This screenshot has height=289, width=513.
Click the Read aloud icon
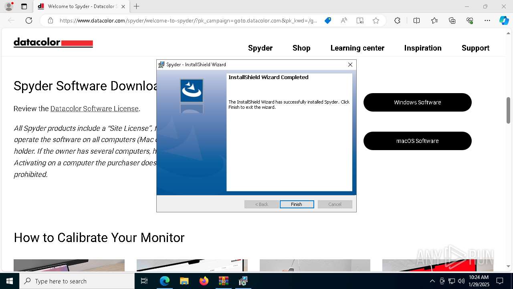pyautogui.click(x=344, y=20)
